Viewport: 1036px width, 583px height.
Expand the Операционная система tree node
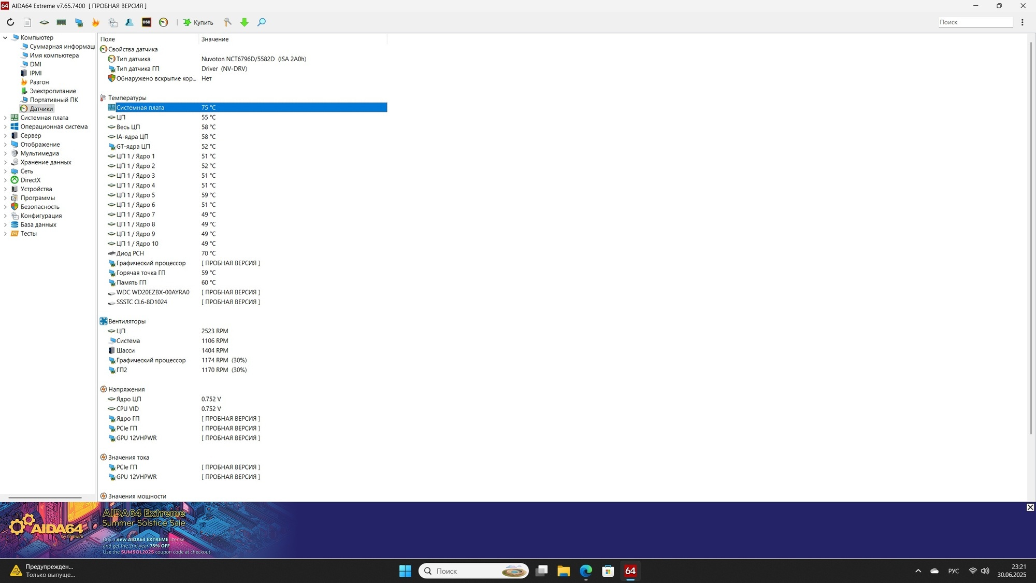tap(5, 127)
